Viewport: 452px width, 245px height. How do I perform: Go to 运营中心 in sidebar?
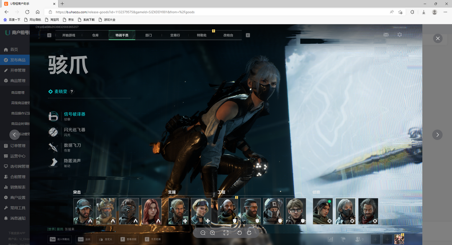pyautogui.click(x=15, y=156)
